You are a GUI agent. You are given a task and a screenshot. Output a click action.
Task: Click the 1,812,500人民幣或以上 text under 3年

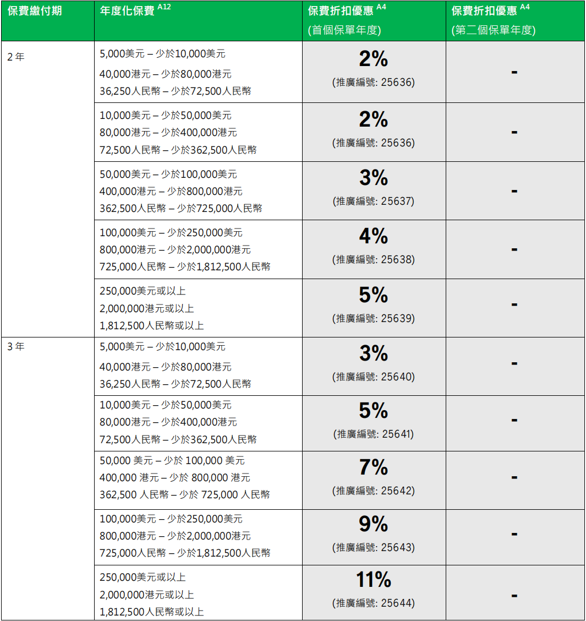(x=152, y=612)
